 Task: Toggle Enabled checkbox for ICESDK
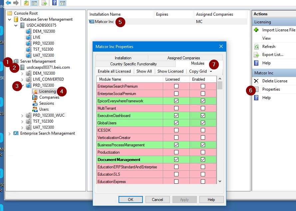[203, 130]
